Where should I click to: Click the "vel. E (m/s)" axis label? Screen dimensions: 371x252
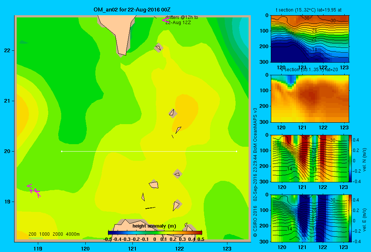pos(364,219)
